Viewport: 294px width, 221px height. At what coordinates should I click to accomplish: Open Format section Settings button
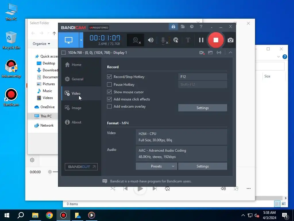coord(202,166)
